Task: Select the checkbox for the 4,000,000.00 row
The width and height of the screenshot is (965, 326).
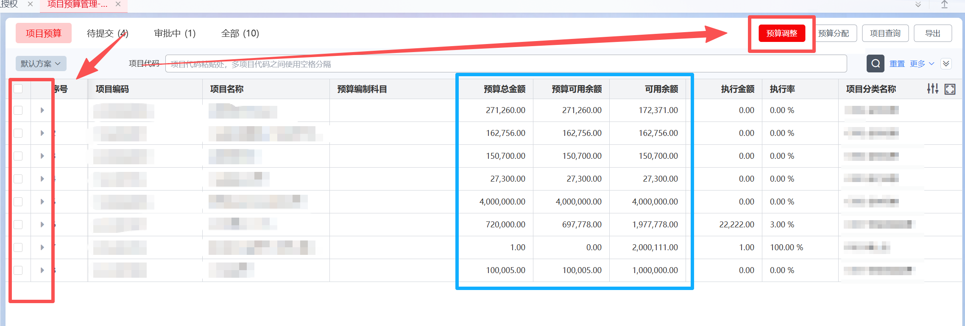Action: [x=18, y=202]
